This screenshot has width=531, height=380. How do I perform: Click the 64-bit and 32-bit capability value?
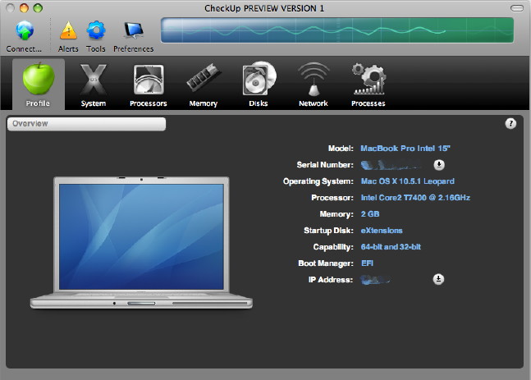pos(391,247)
